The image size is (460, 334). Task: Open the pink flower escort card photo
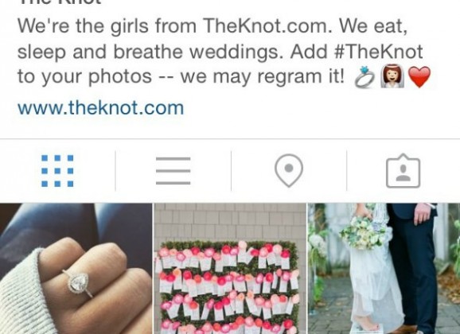coord(230,268)
